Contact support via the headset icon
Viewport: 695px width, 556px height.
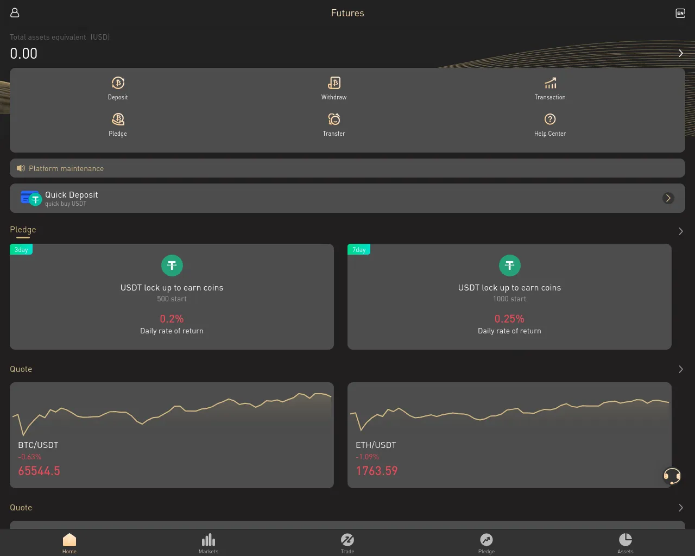672,476
